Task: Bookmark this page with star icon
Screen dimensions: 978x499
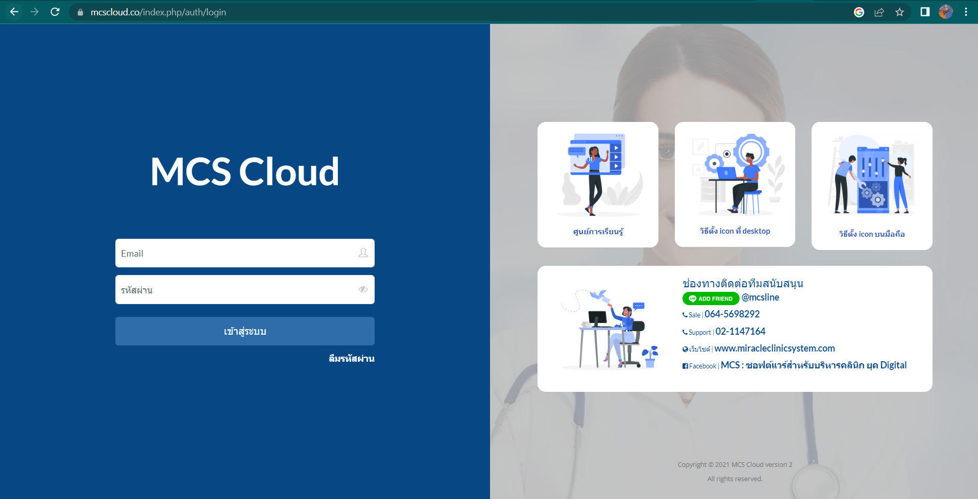Action: (899, 12)
